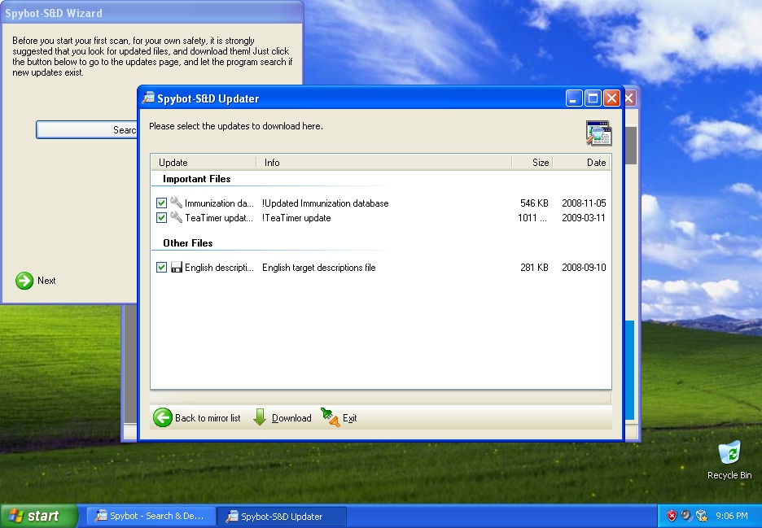Click the taskbar clock showing 9:06 PM
The image size is (762, 528).
point(731,516)
